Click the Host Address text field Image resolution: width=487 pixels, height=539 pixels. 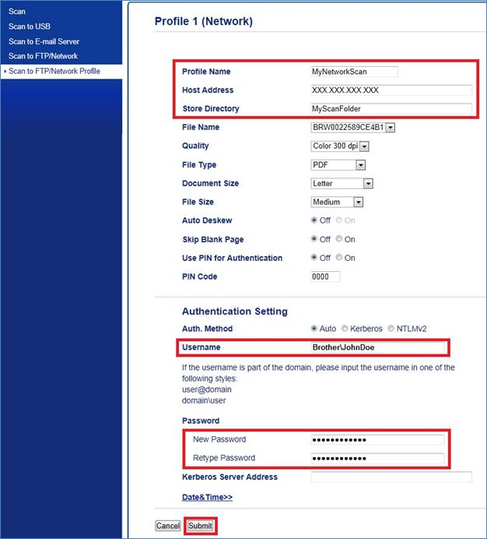coord(391,90)
